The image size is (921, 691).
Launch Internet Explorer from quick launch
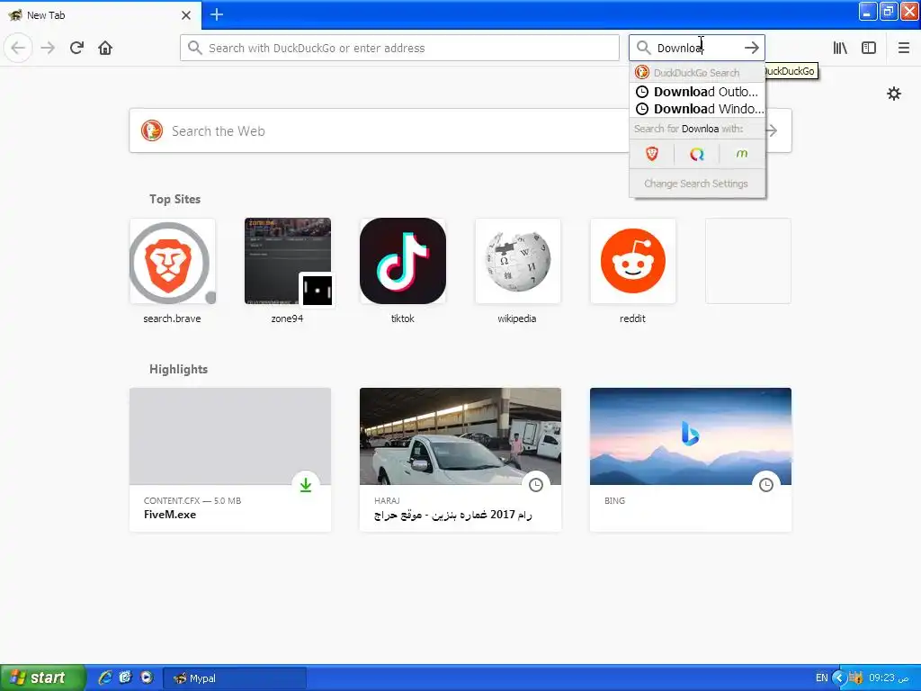click(104, 678)
